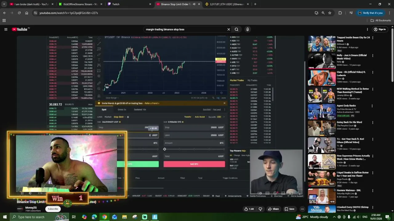Open Chrome three-dot main menu
The height and width of the screenshot is (221, 394).
pos(389,13)
